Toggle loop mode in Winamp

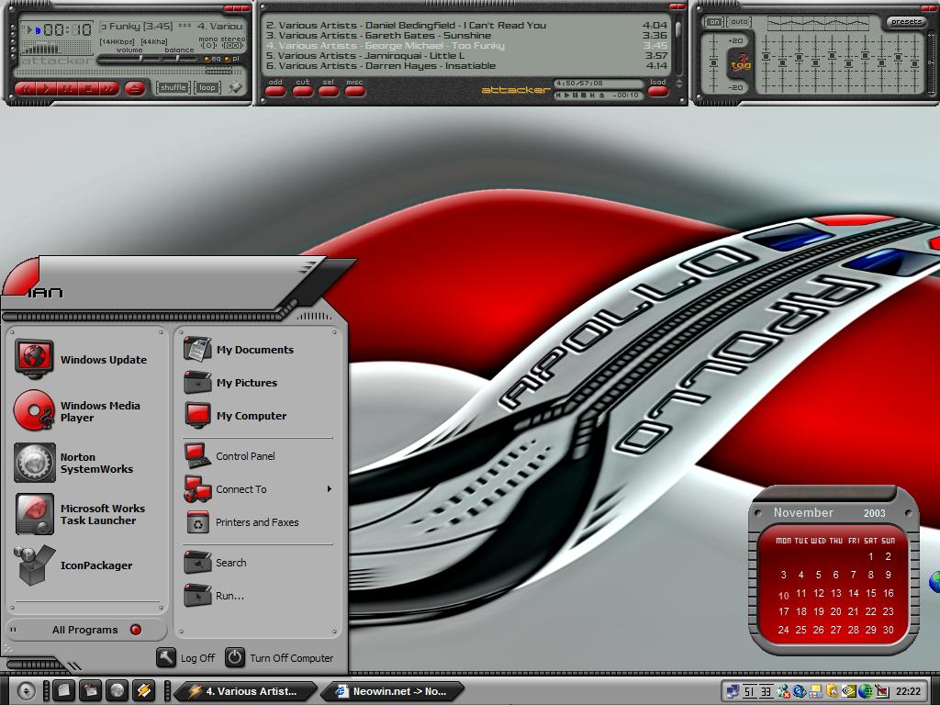point(207,88)
